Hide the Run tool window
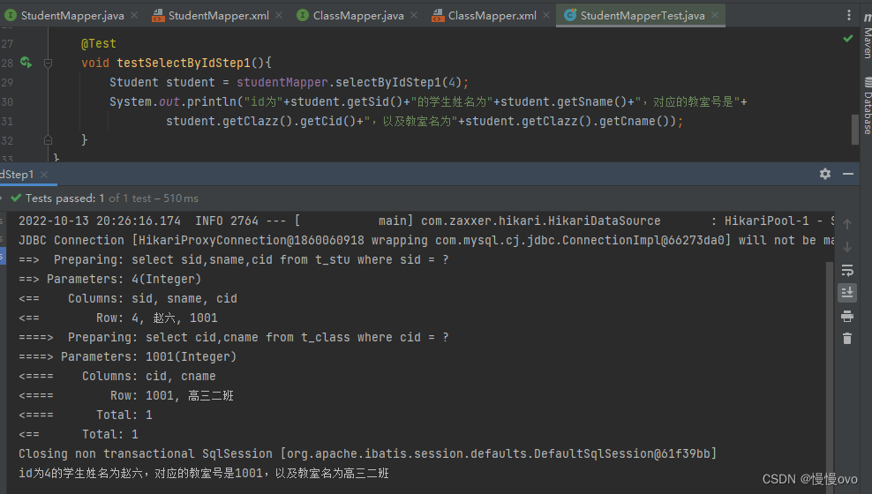 (847, 174)
